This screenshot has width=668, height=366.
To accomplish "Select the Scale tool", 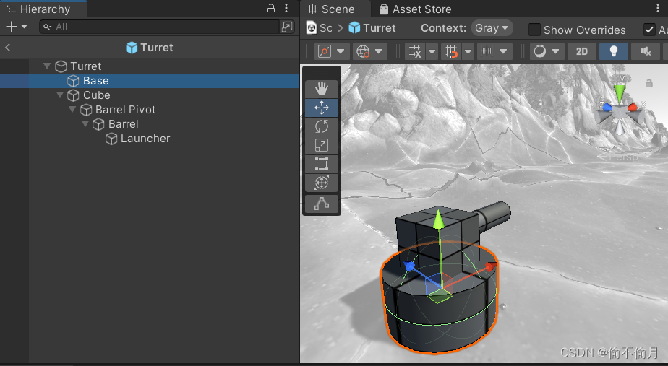I will (x=322, y=145).
